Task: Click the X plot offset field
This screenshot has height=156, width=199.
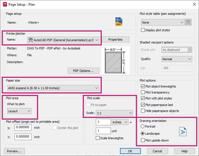Action: point(23,127)
